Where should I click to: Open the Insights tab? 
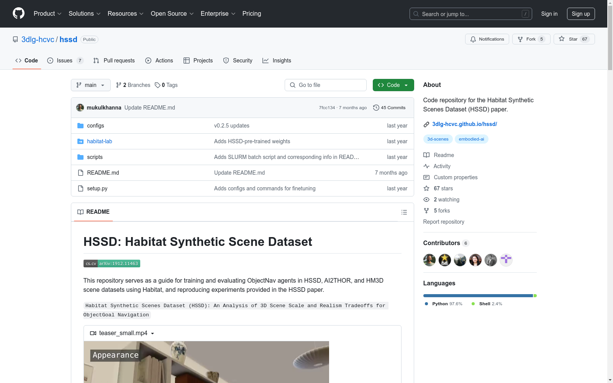tap(277, 61)
